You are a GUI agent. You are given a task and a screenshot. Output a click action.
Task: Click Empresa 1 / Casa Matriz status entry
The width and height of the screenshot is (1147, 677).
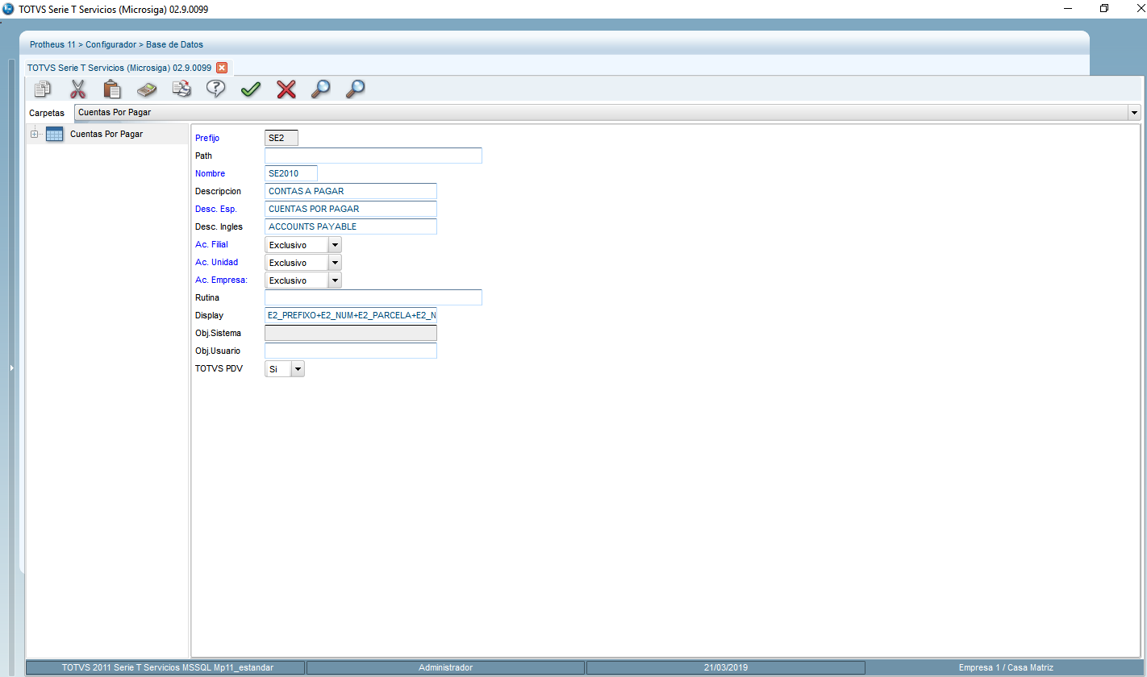[1006, 667]
